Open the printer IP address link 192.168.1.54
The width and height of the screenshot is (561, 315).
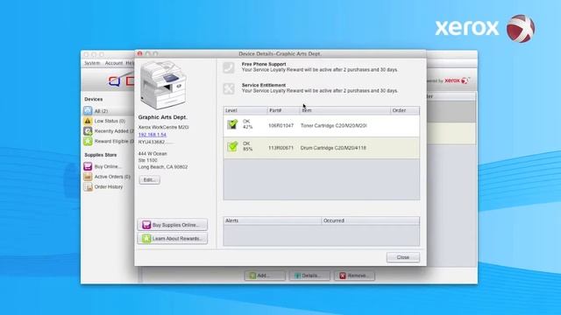pos(153,135)
